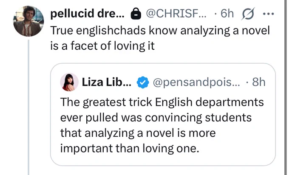Open the three-dot more options menu
The width and height of the screenshot is (289, 175).
[269, 14]
